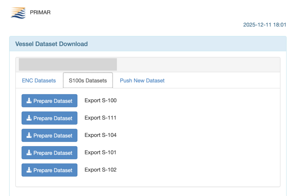The width and height of the screenshot is (307, 196).
Task: Prepare the S-100 dataset export
Action: (49, 101)
